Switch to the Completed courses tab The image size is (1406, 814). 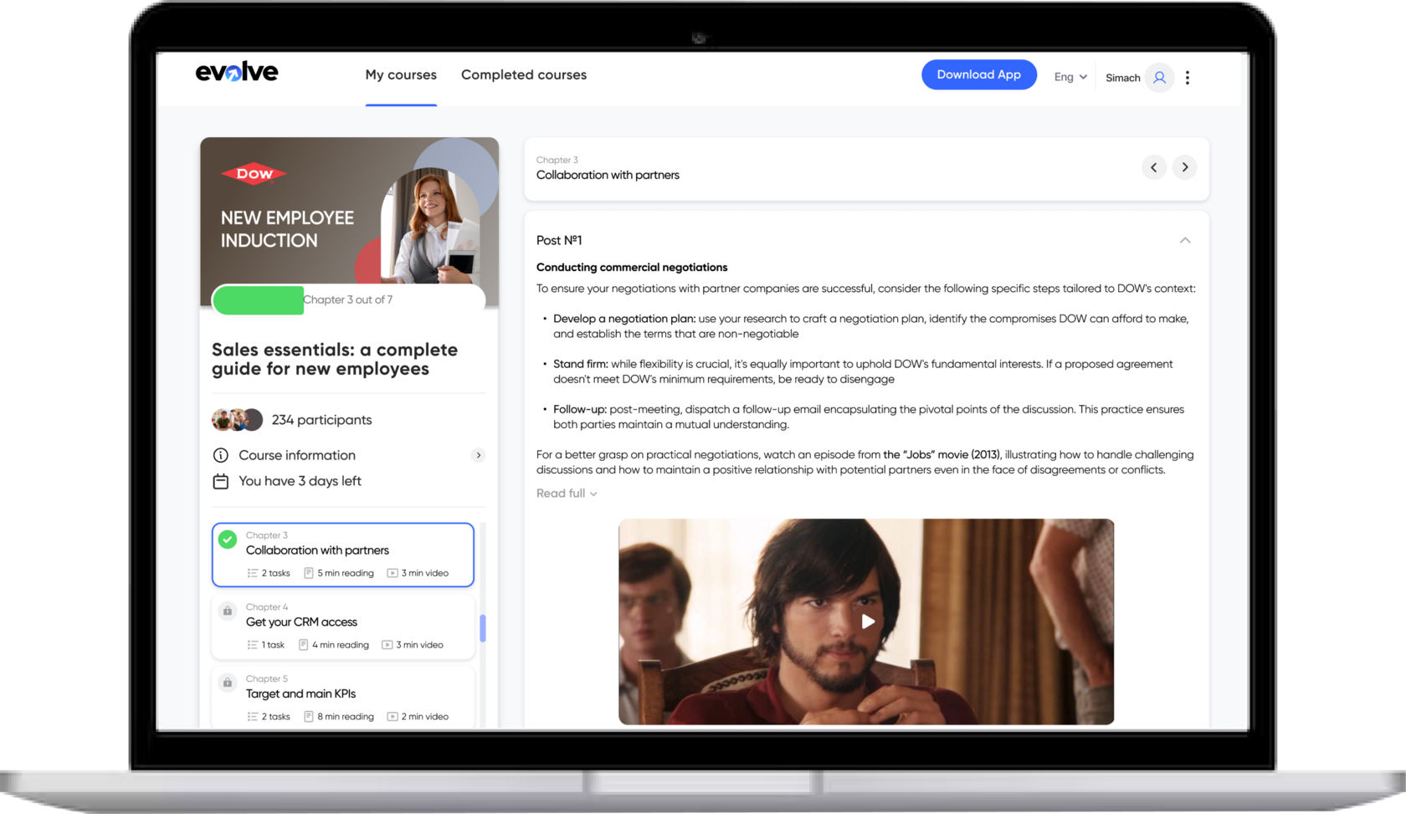coord(523,74)
